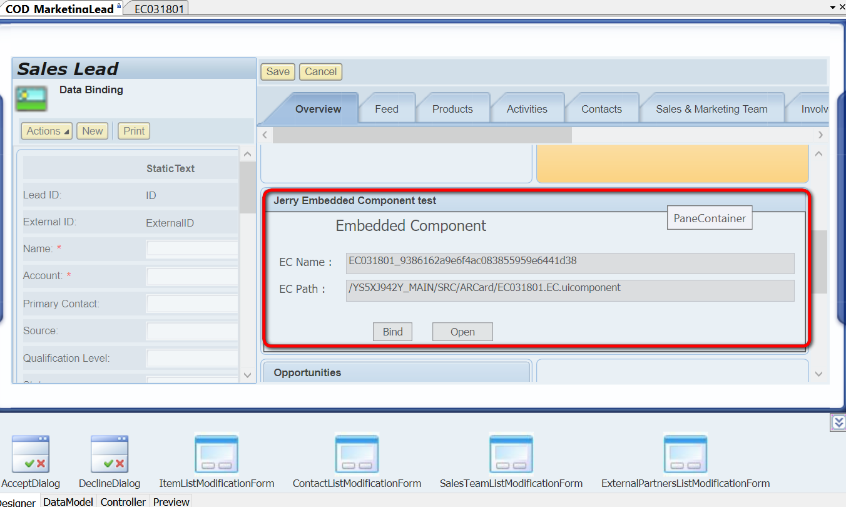Switch to Sales & Marketing Team tab
The height and width of the screenshot is (507, 846).
point(711,109)
